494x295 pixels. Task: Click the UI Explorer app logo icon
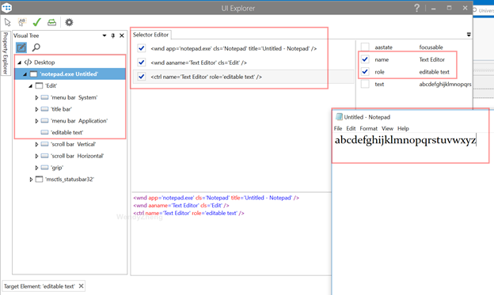click(x=6, y=8)
